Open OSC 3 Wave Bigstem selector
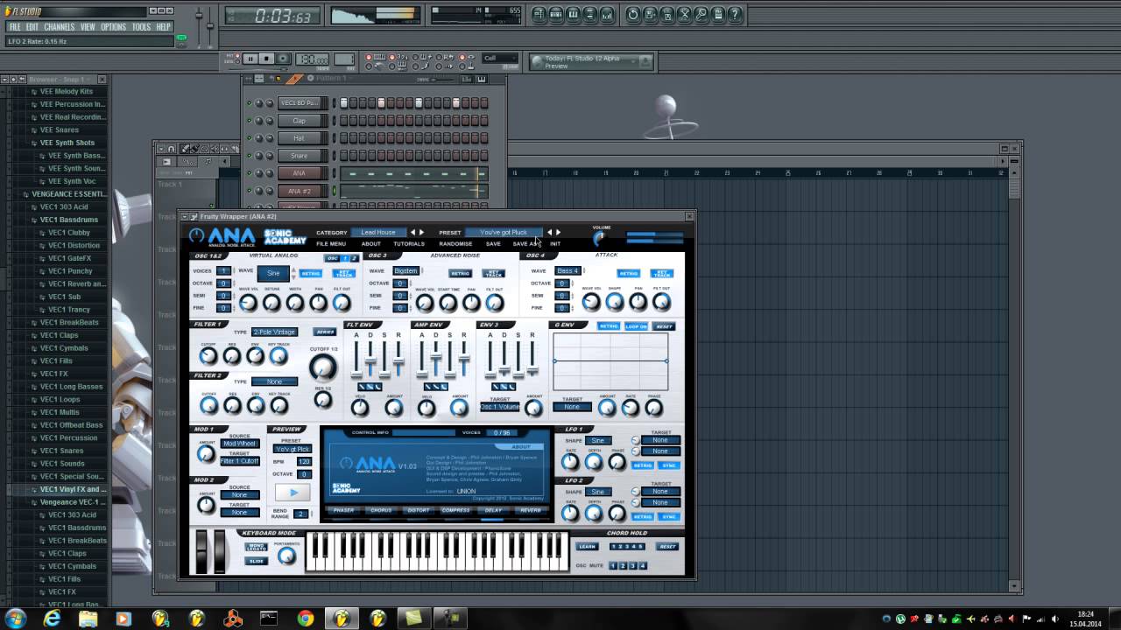Image resolution: width=1121 pixels, height=630 pixels. point(405,271)
